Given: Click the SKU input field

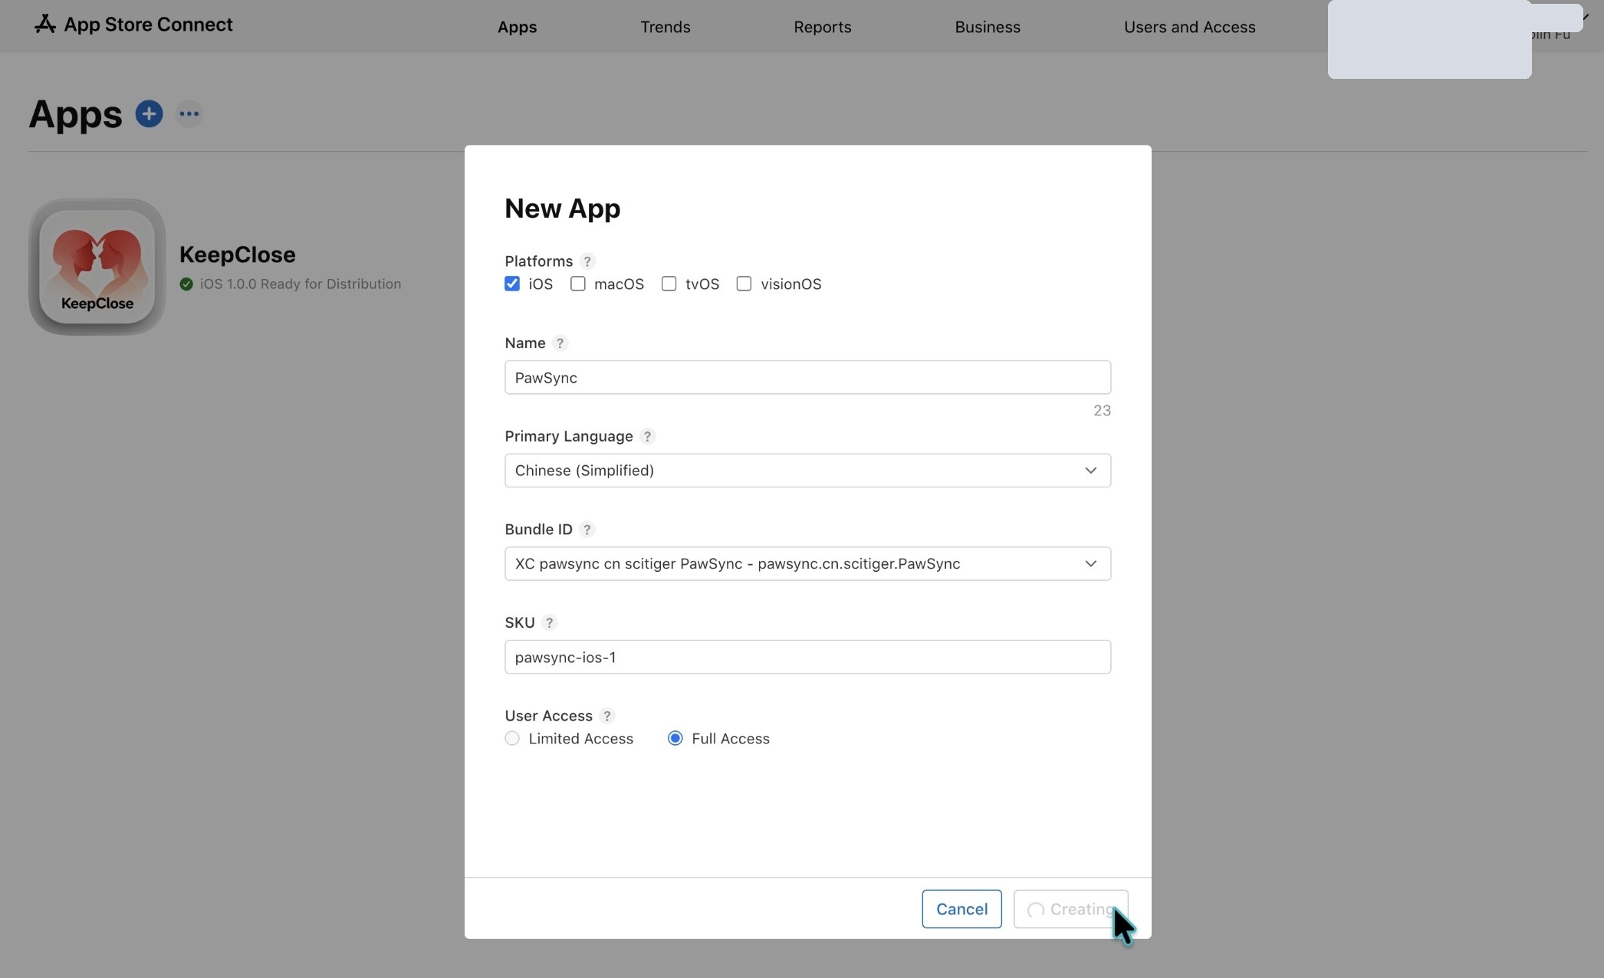Looking at the screenshot, I should pyautogui.click(x=807, y=657).
